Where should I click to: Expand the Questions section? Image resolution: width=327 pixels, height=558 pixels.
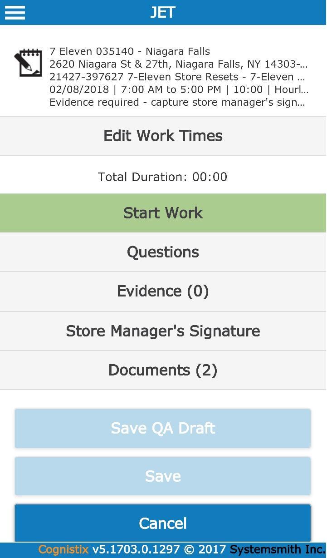coord(163,252)
